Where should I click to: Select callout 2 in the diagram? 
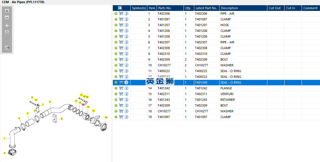[5, 153]
